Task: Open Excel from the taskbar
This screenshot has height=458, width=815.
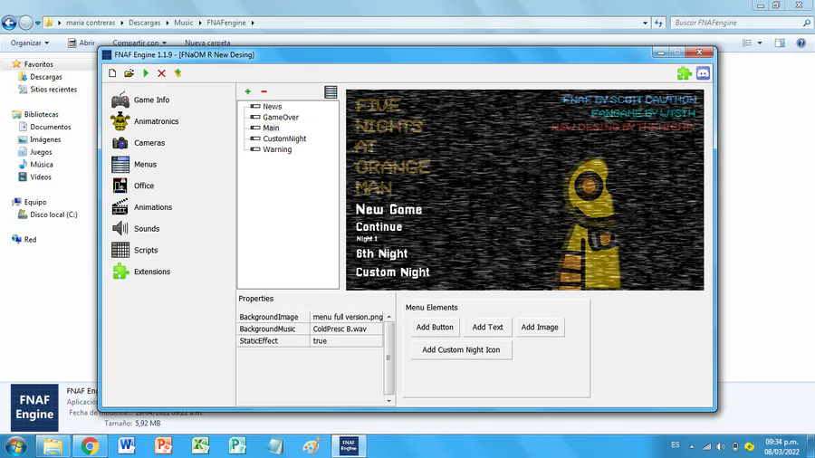Action: coord(200,446)
